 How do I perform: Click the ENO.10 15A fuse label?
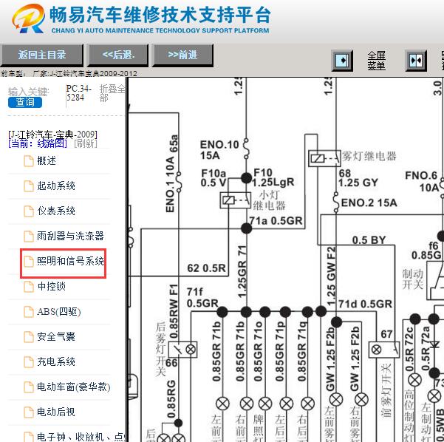tap(219, 150)
